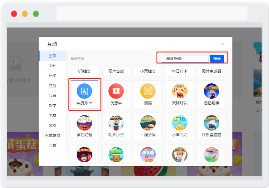Click the green window maximize dot
This screenshot has height=188, width=269.
point(36,14)
